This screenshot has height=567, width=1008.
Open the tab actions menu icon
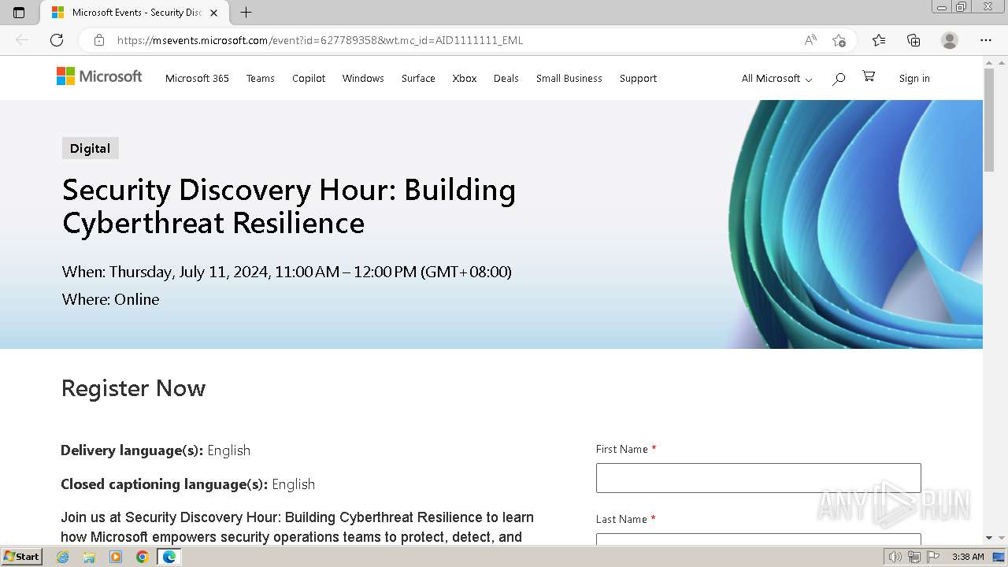click(19, 13)
